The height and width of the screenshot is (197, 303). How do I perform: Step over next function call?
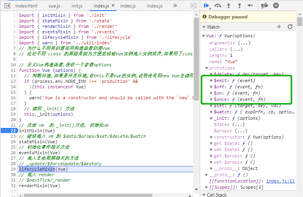point(218,5)
